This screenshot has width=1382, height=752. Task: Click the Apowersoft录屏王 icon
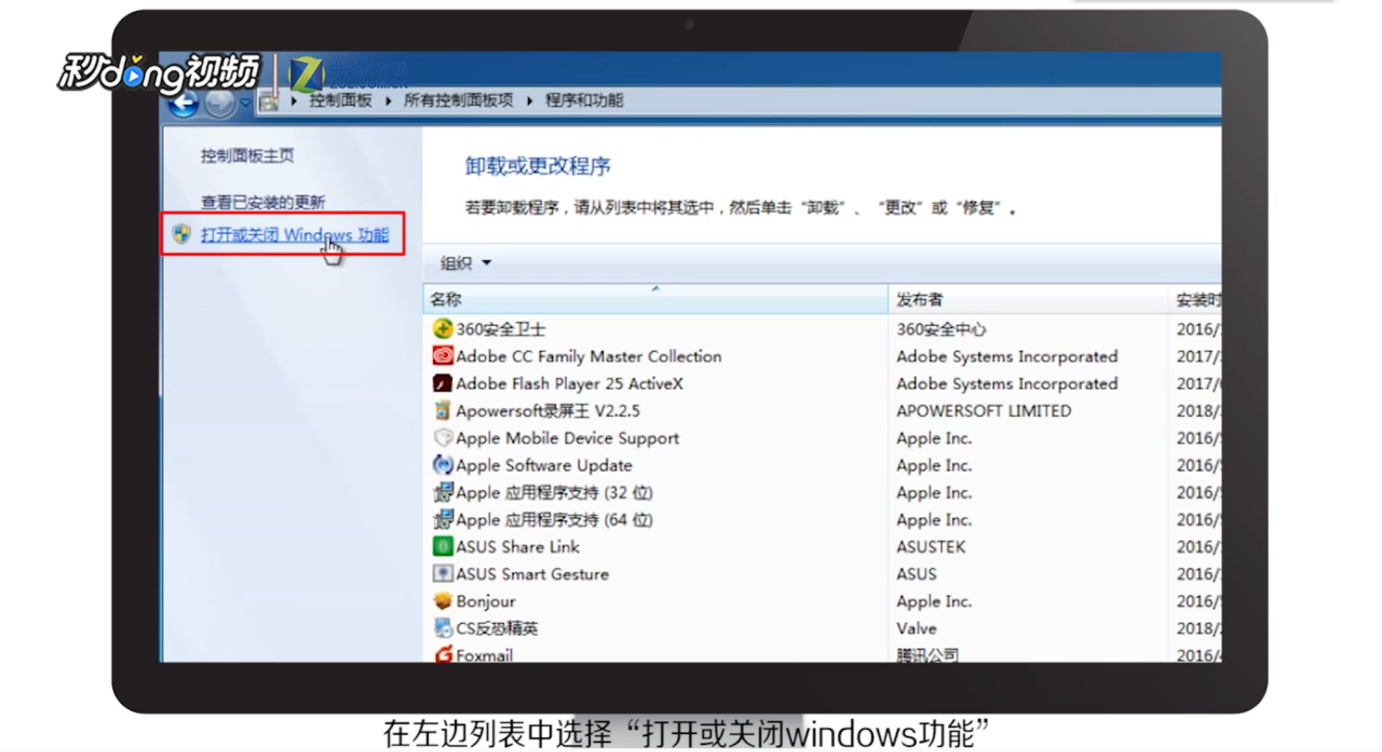(443, 411)
